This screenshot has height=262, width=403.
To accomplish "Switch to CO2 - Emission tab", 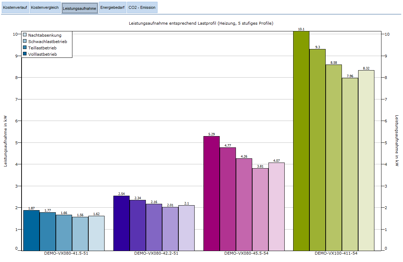I will click(142, 7).
